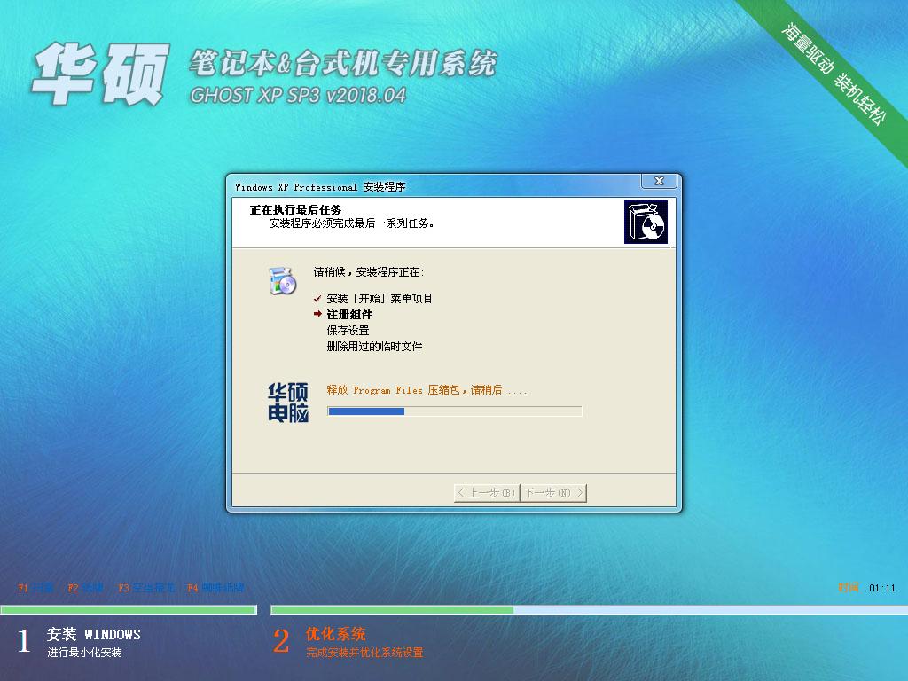This screenshot has width=908, height=681.
Task: Click the Windows XP setup package icon
Action: tap(646, 221)
